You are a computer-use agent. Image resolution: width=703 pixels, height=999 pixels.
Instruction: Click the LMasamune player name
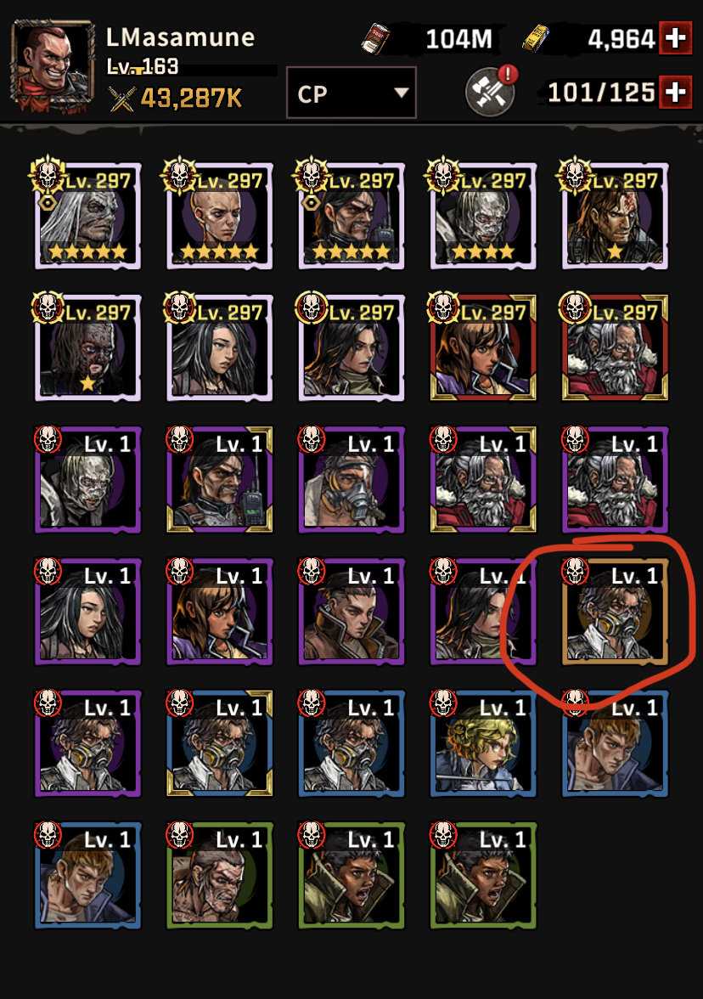click(x=181, y=37)
